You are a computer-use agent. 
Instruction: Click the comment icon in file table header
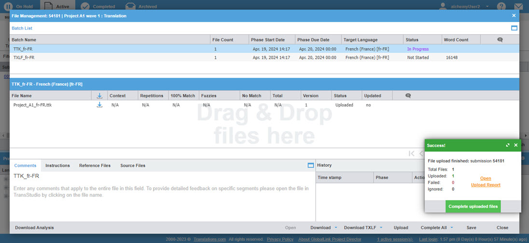(x=408, y=95)
